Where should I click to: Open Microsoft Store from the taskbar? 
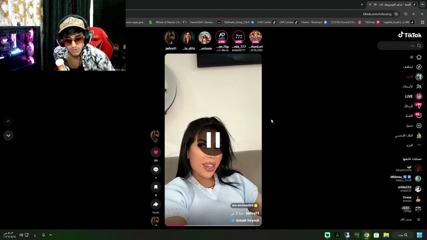tap(376, 235)
